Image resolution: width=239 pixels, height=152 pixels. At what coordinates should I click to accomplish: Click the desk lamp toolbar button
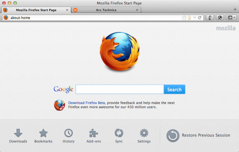(210, 18)
